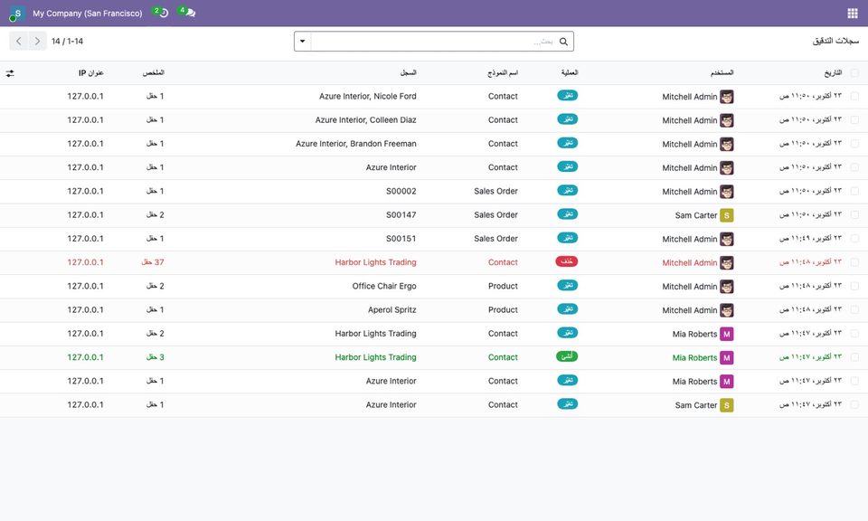The image size is (868, 521).
Task: Click the search magnifier icon
Action: (x=563, y=42)
